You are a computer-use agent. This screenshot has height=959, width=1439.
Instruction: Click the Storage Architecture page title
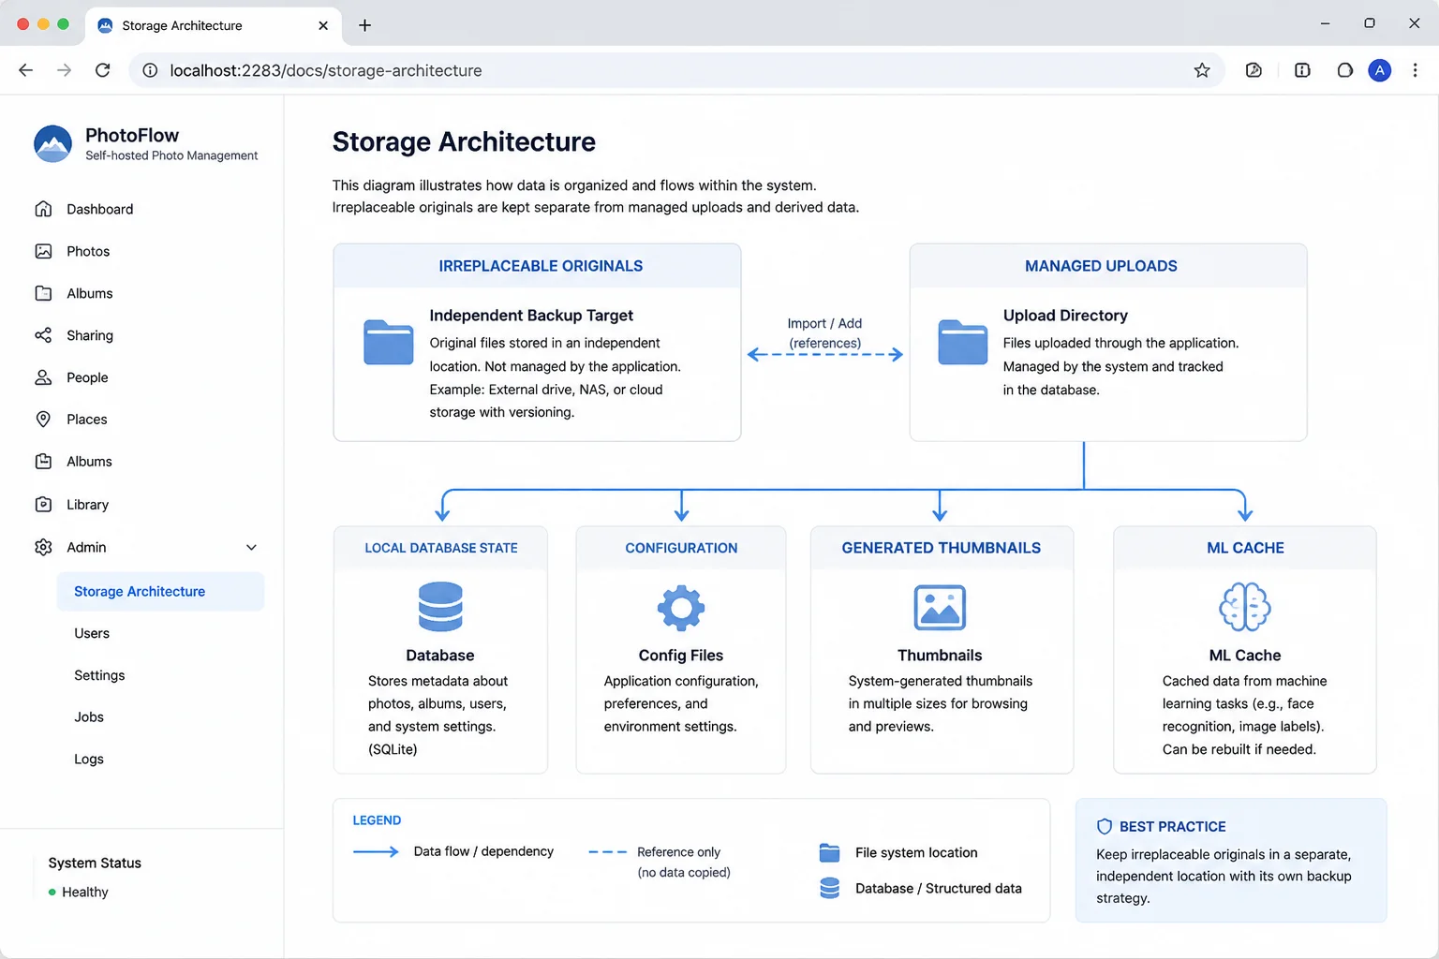click(x=464, y=141)
